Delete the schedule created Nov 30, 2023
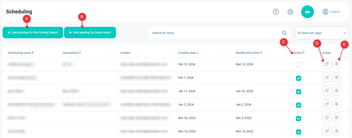 (x=337, y=118)
